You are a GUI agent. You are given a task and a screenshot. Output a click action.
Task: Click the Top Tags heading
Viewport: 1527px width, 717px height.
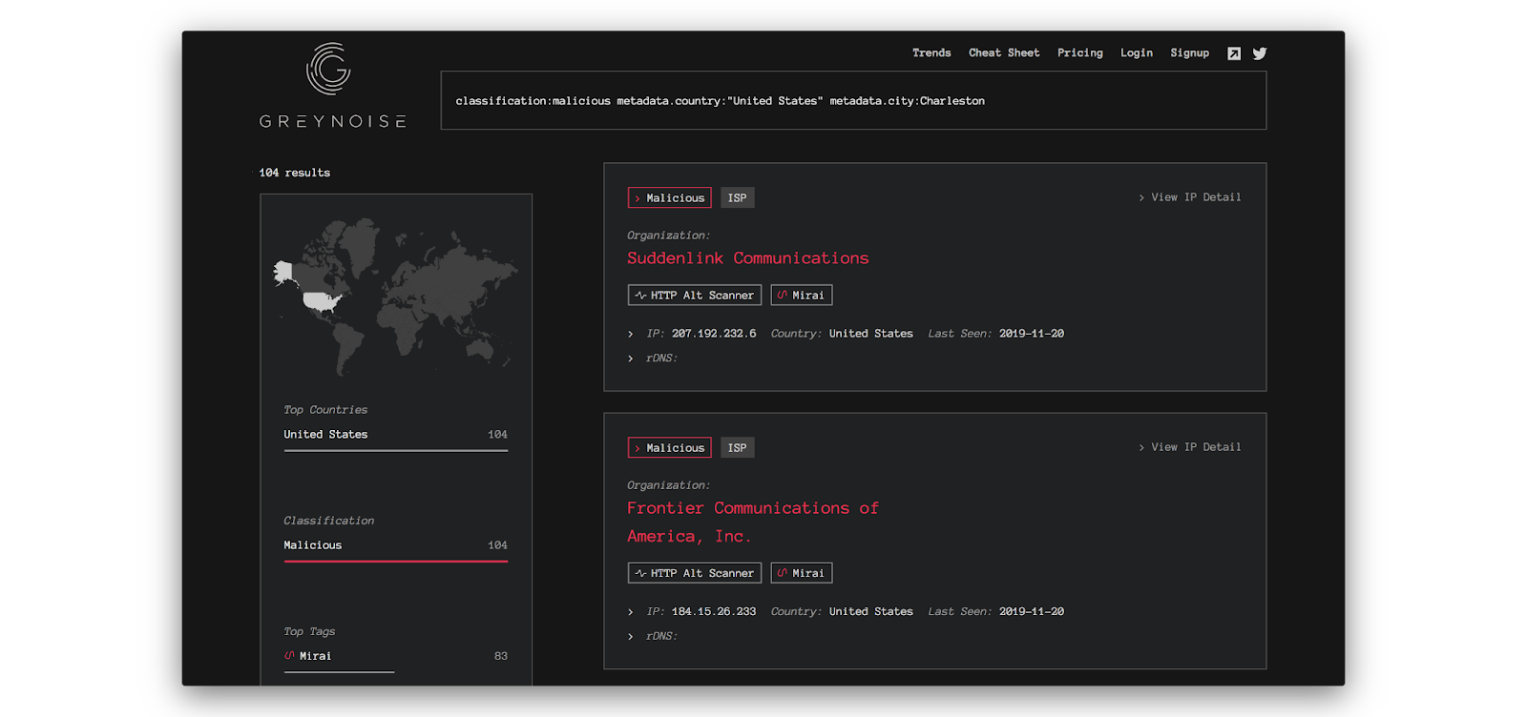309,631
